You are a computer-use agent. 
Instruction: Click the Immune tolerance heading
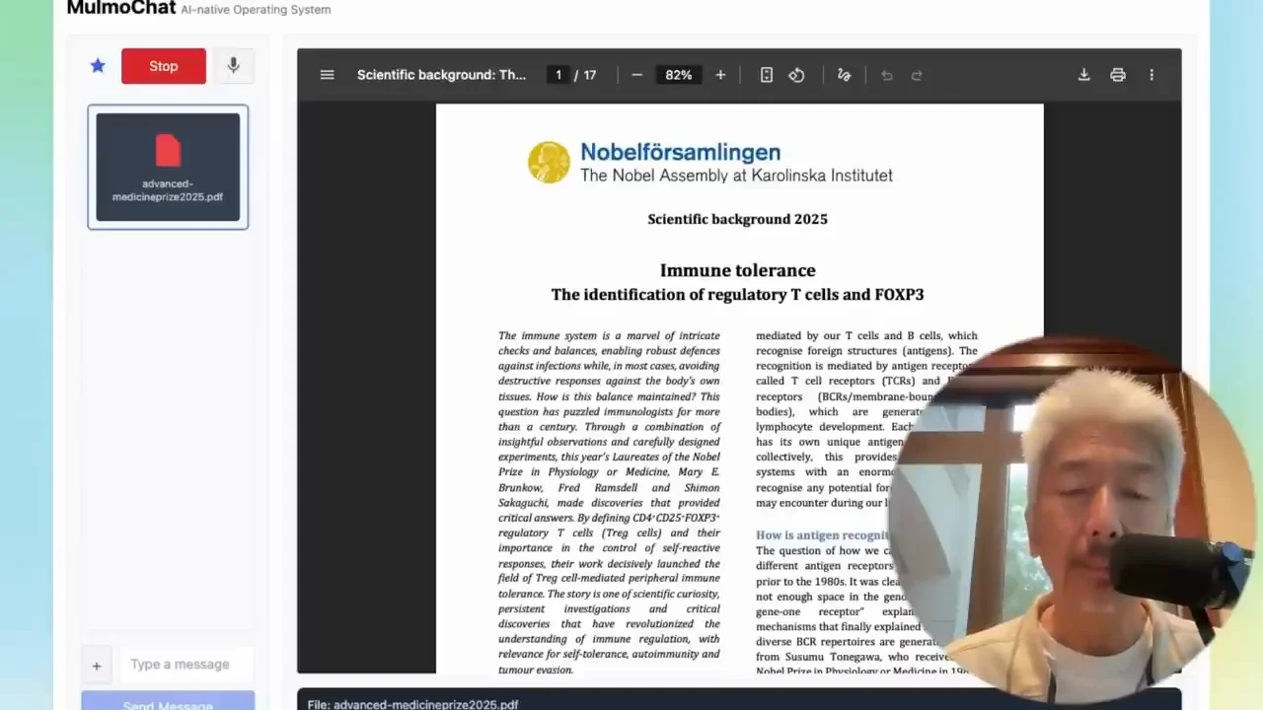tap(738, 270)
